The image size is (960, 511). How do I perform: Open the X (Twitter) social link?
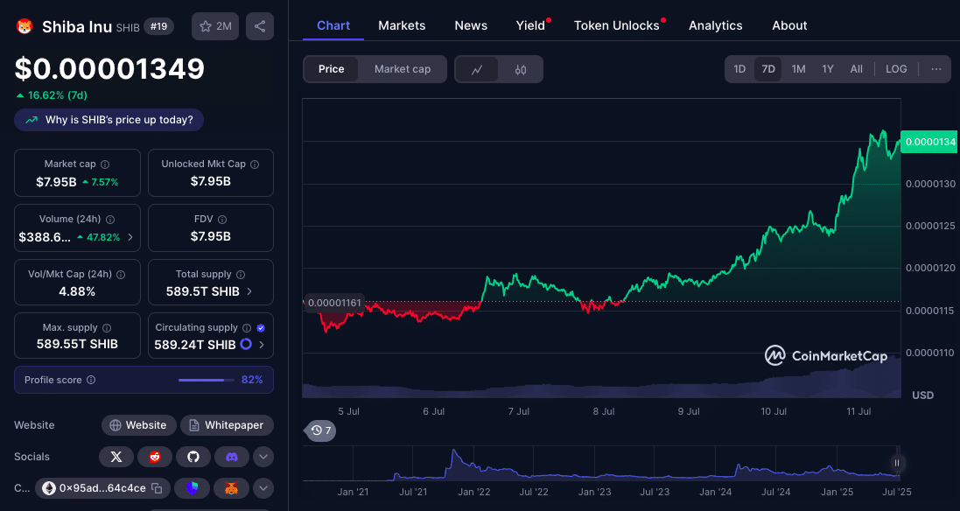pyautogui.click(x=116, y=457)
